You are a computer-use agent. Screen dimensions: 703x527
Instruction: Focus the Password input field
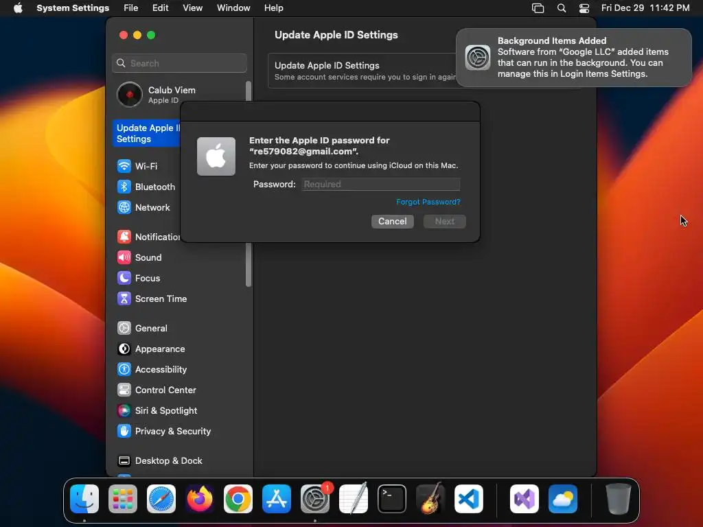(380, 184)
